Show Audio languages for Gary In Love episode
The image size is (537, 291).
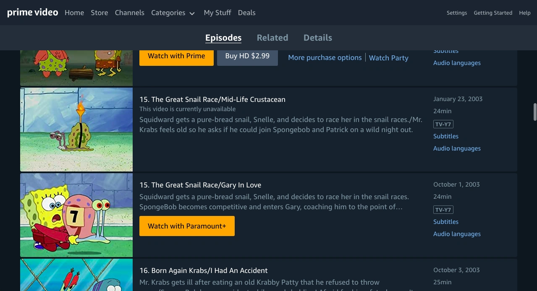457,234
